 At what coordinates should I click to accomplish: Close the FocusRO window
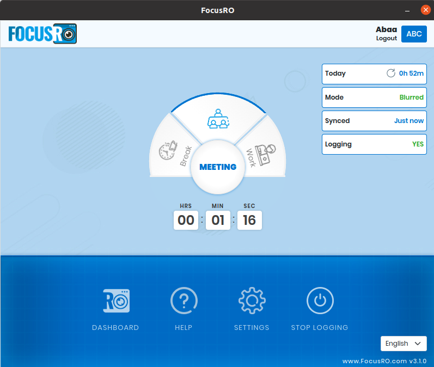426,10
